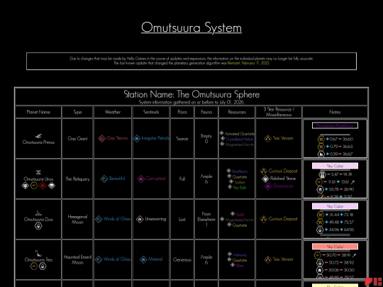Image resolution: width=383 pixels, height=287 pixels.
Task: Click the Weather column header
Action: click(113, 112)
